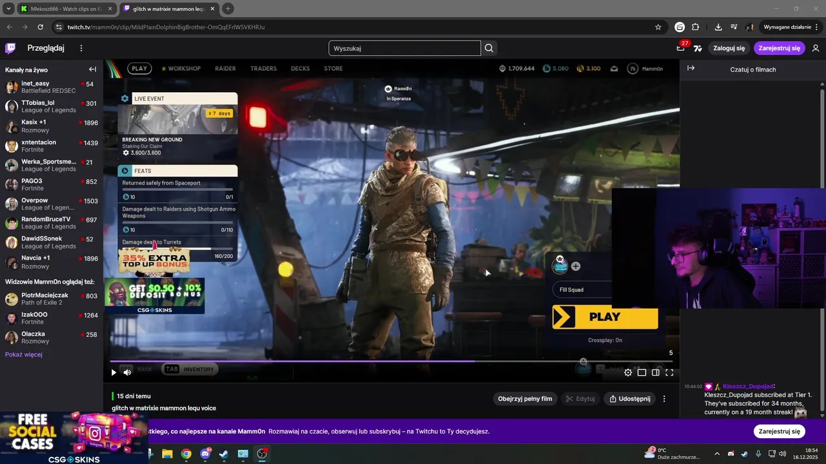
Task: Open xntentacion channel in sidebar
Action: (52, 146)
